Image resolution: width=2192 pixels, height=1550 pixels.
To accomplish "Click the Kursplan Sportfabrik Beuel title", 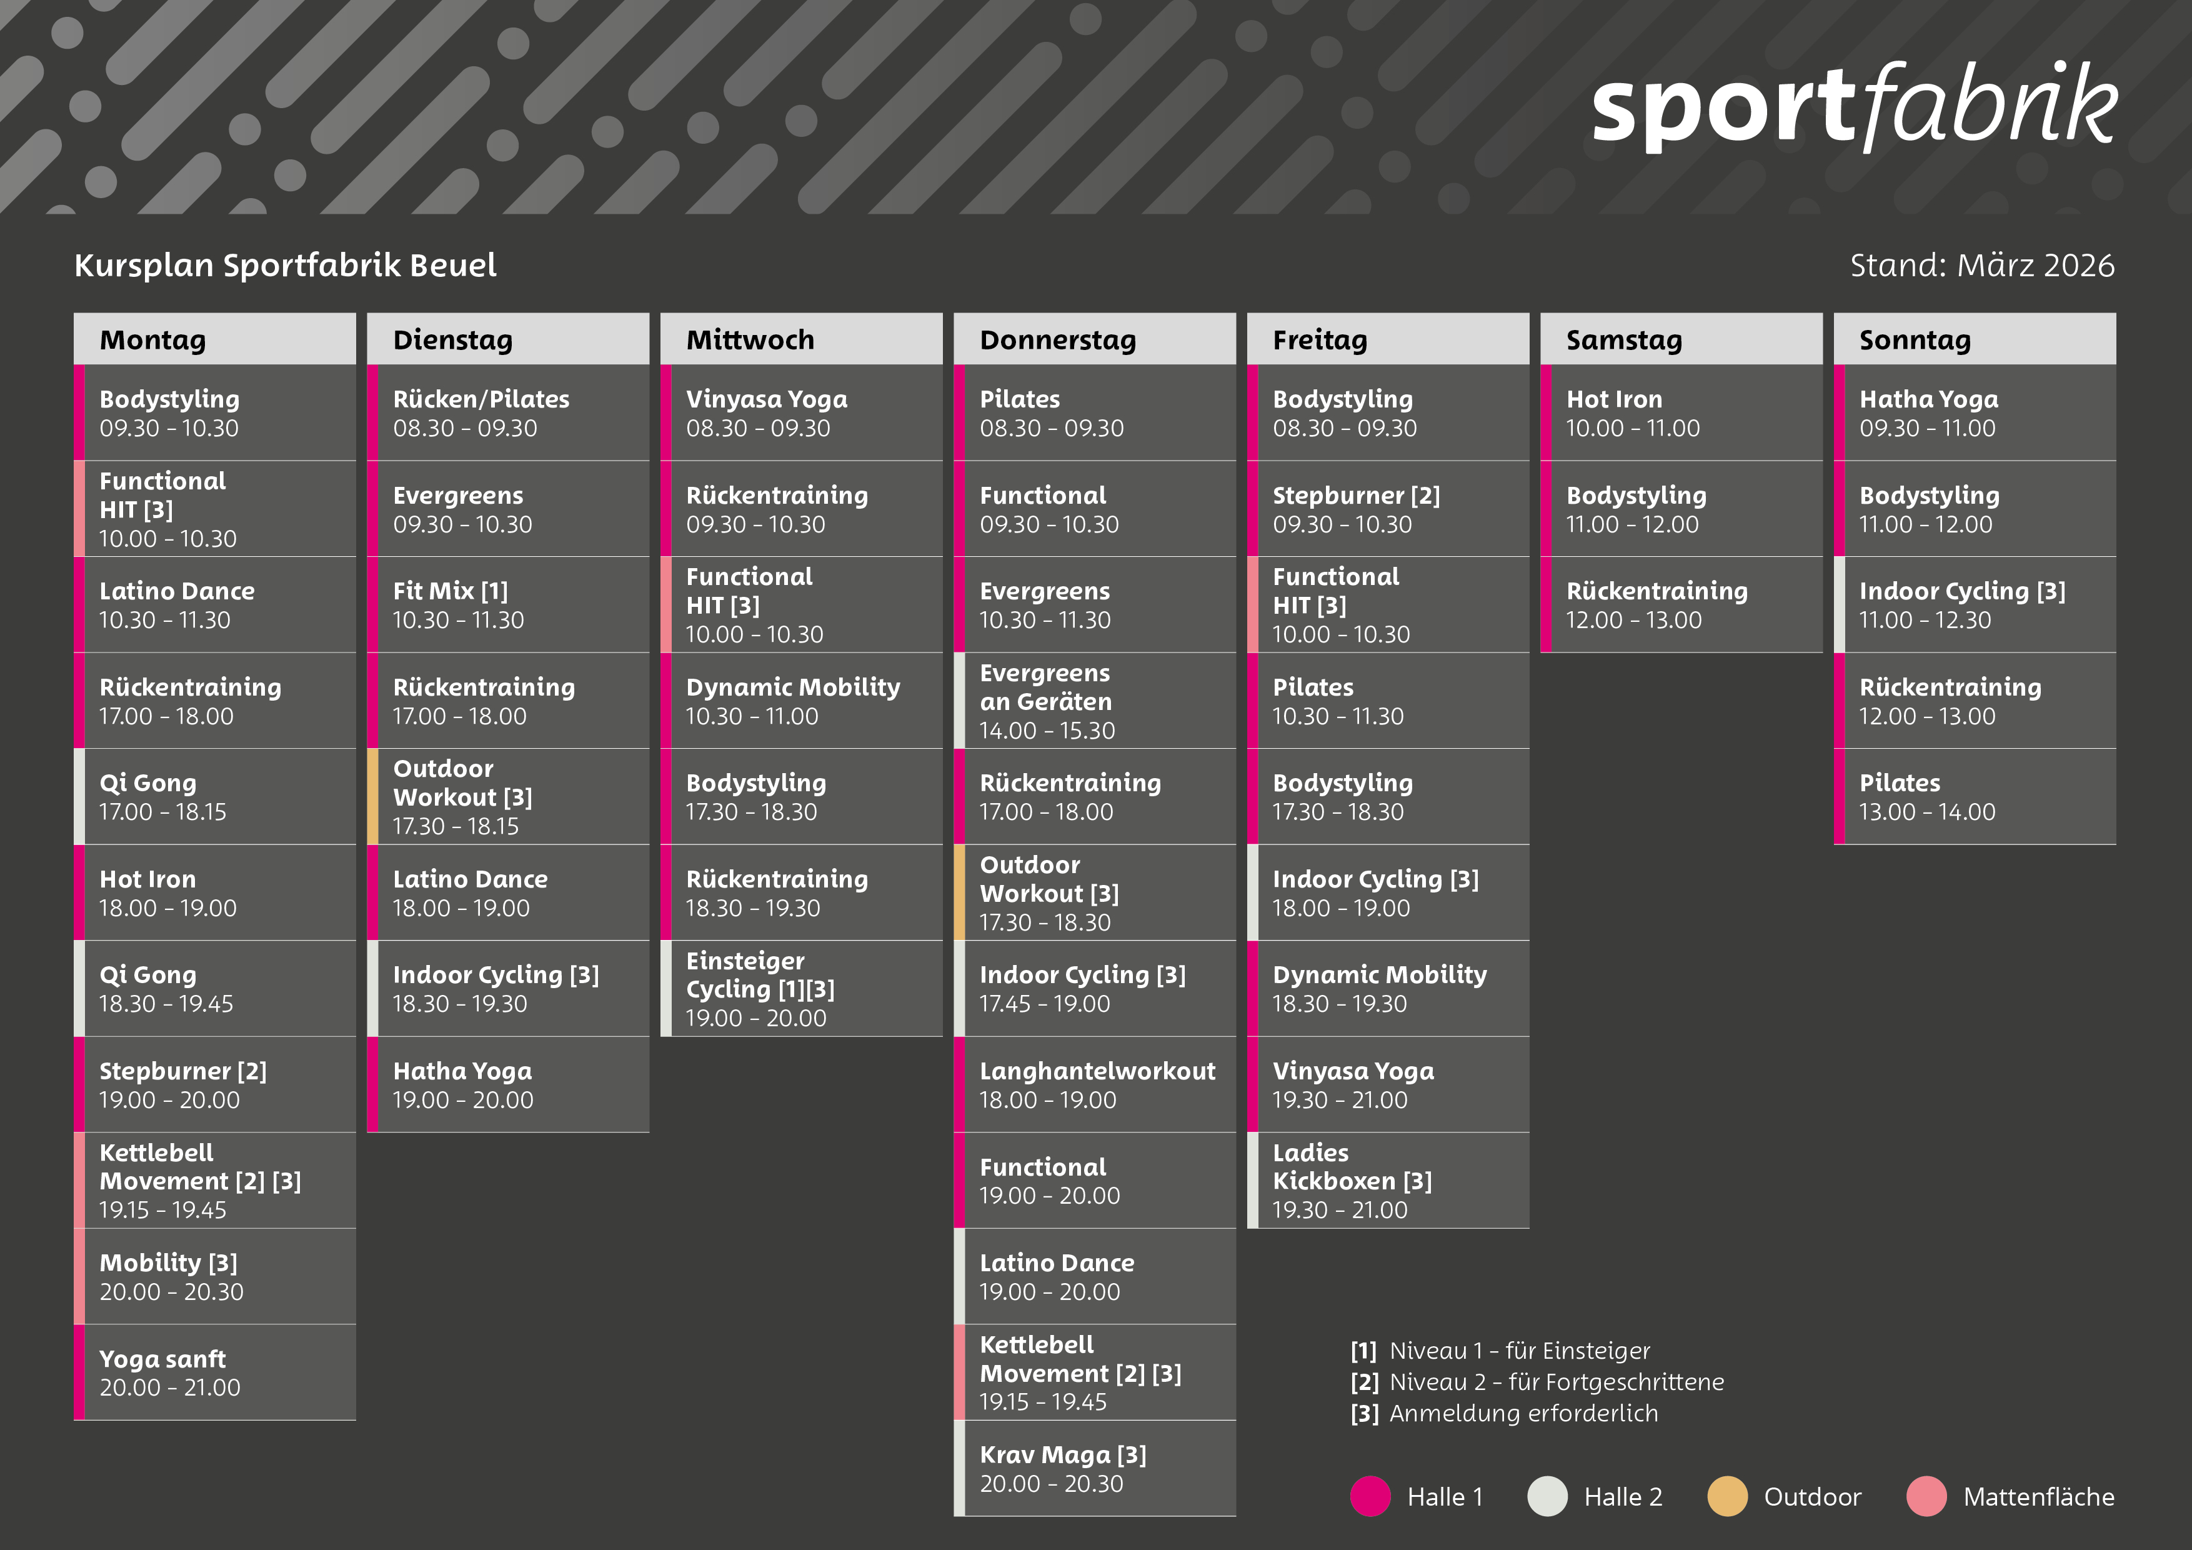I will click(286, 266).
